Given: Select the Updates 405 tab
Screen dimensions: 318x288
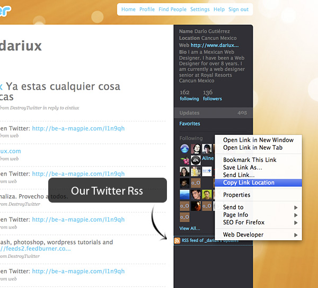Looking at the screenshot, I should point(213,112).
